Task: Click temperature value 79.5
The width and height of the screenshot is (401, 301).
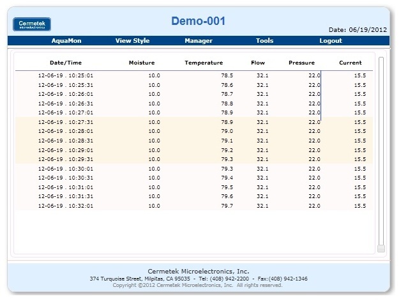Action: (x=227, y=188)
